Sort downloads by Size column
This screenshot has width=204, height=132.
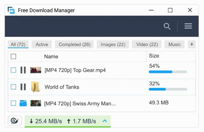point(154,56)
